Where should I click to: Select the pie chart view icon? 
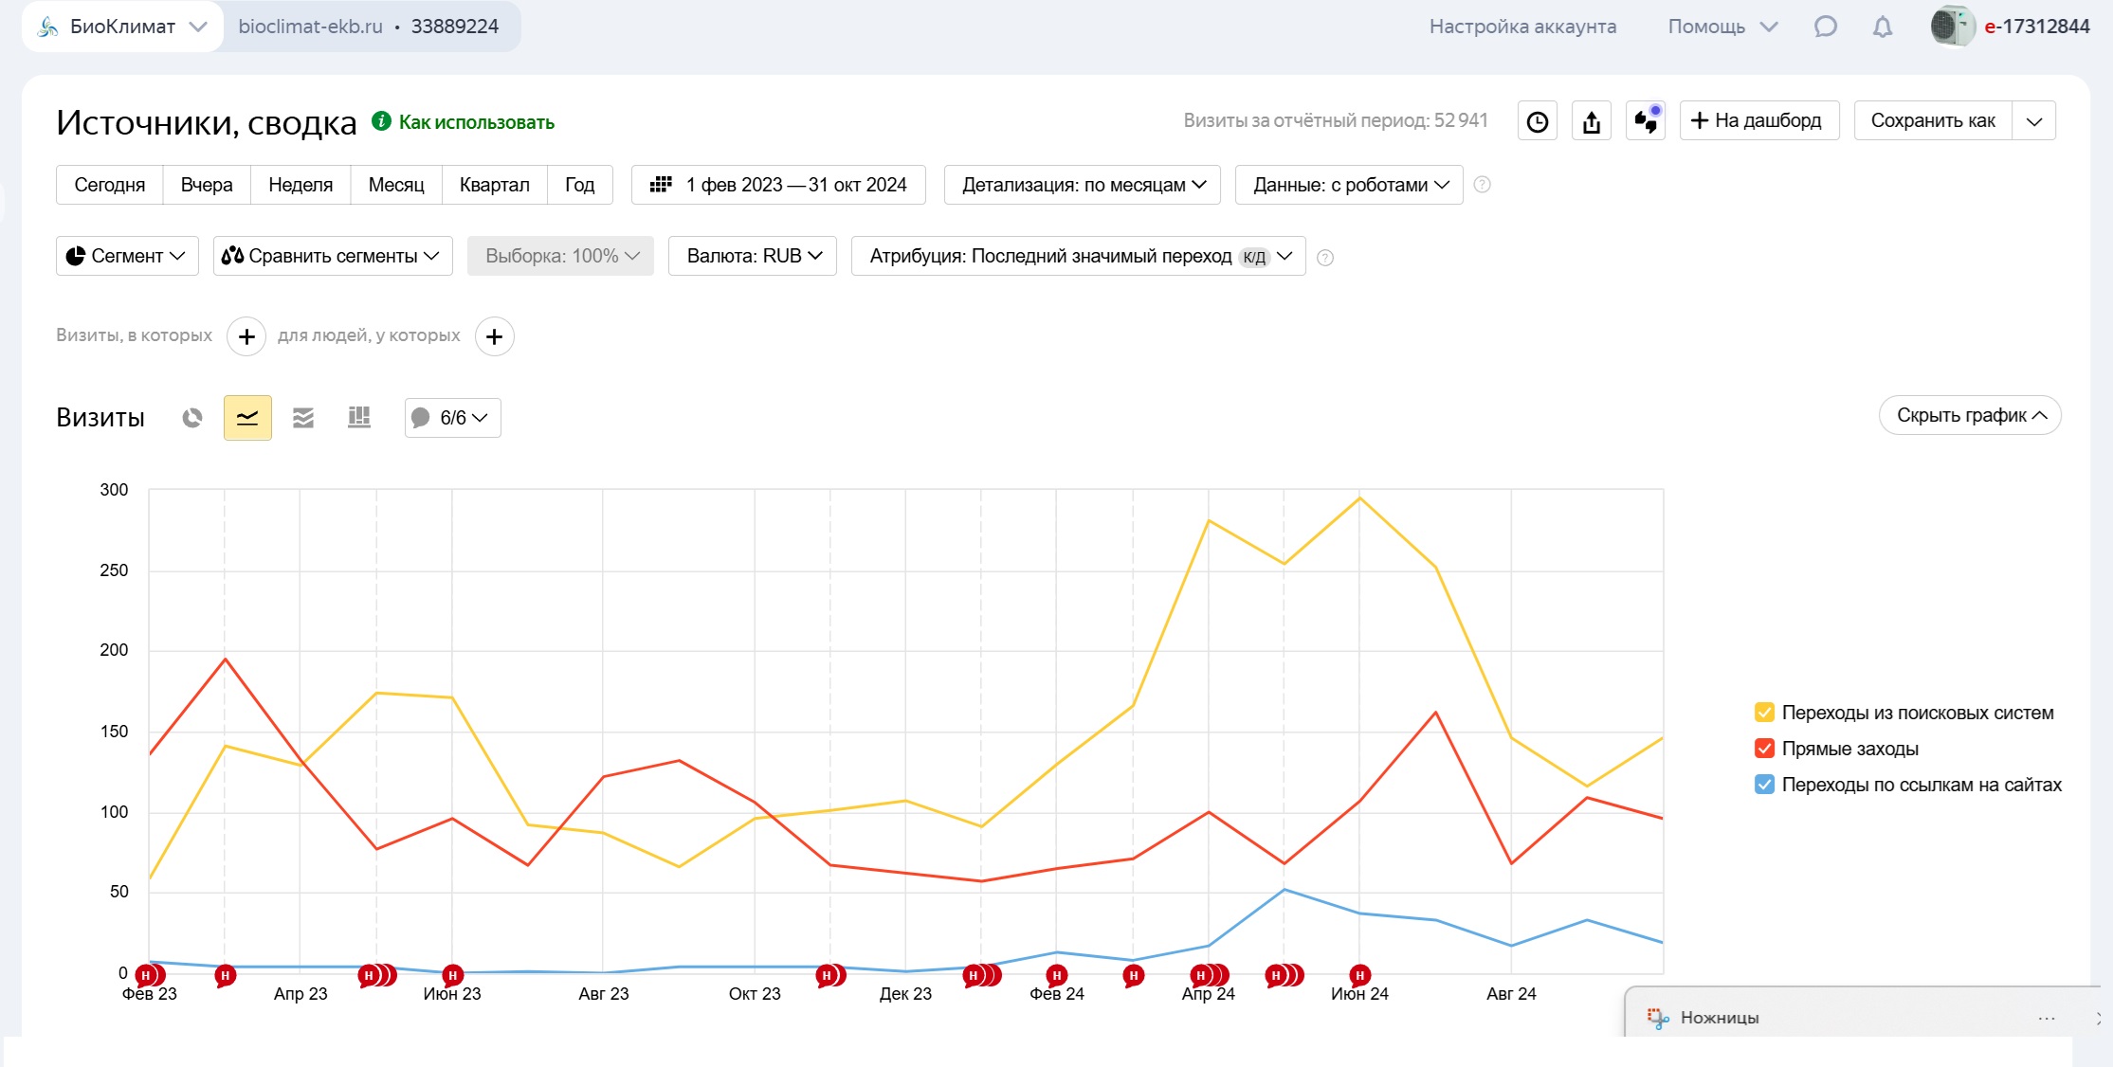click(192, 418)
